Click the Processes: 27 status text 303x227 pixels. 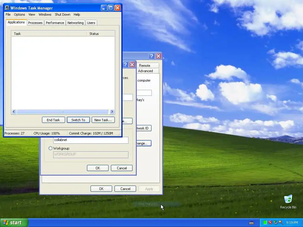[x=14, y=133]
